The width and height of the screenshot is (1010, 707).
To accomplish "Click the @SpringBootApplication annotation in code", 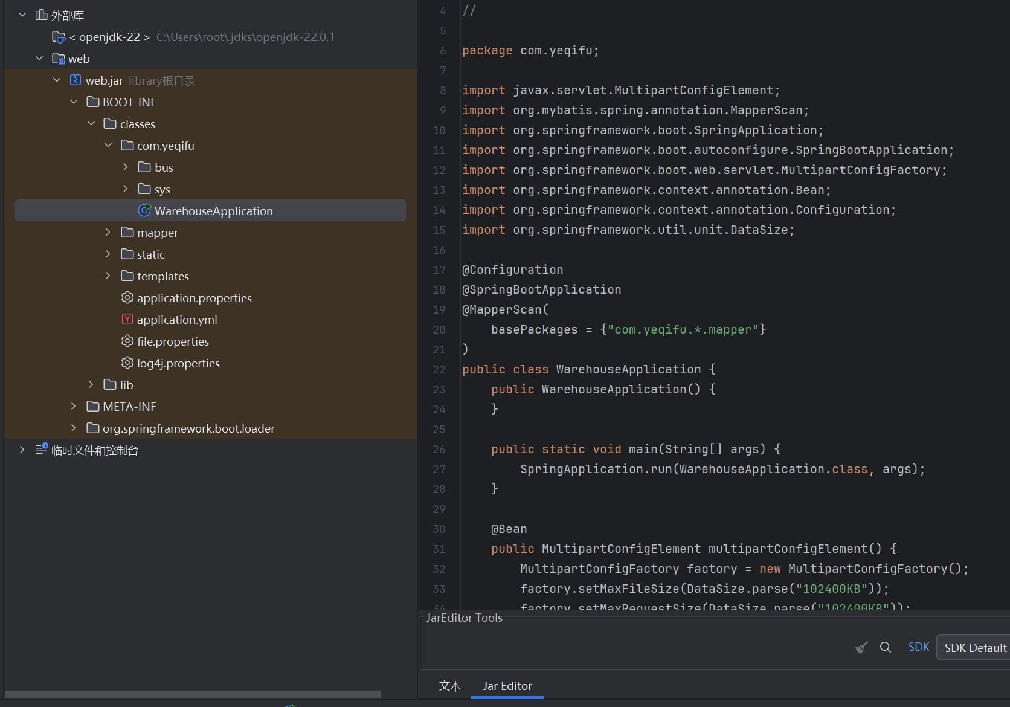I will point(541,289).
